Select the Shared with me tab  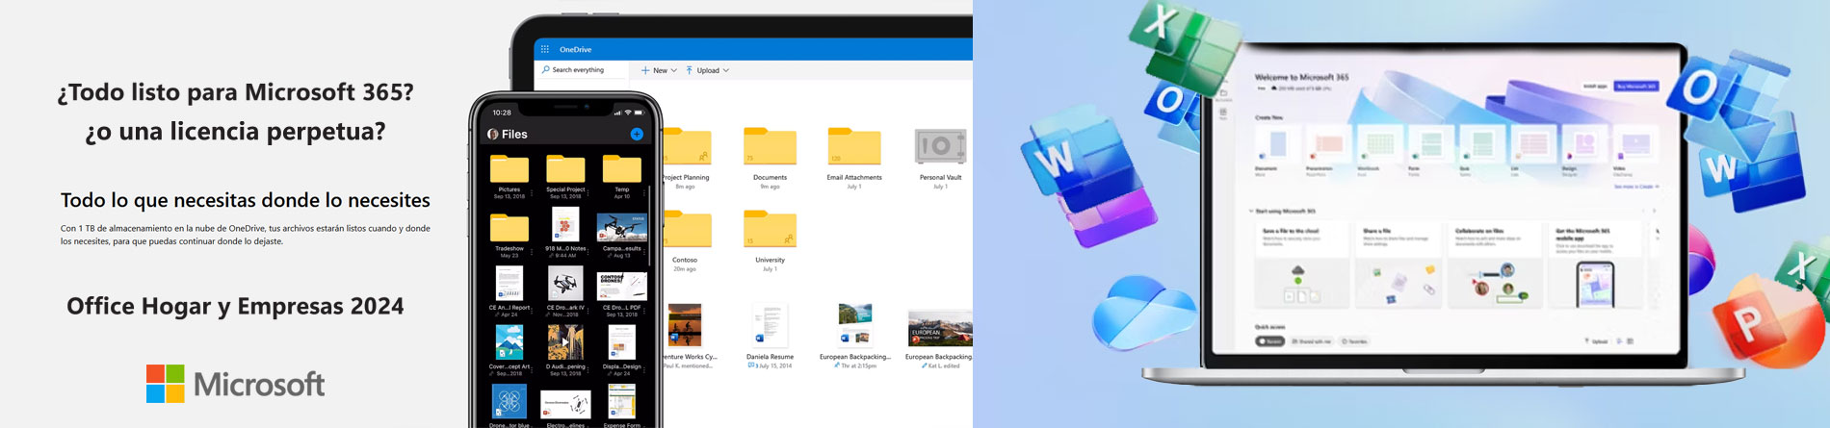1312,341
